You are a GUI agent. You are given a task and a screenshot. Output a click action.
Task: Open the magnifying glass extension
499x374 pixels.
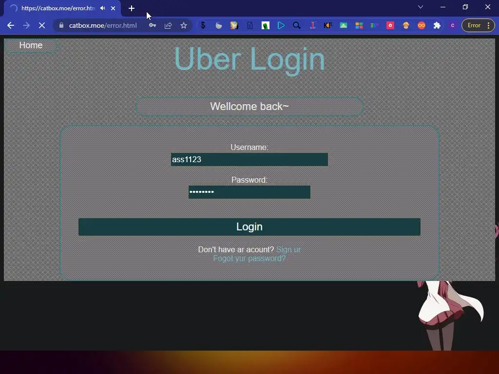(297, 25)
